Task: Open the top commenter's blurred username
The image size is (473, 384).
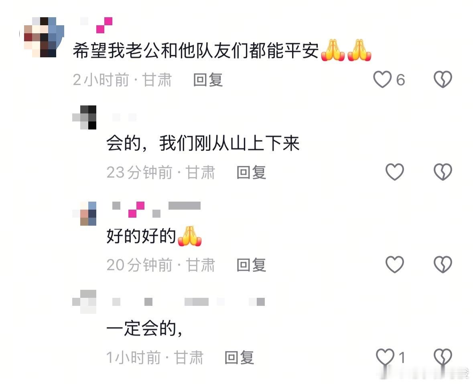Action: tap(97, 25)
